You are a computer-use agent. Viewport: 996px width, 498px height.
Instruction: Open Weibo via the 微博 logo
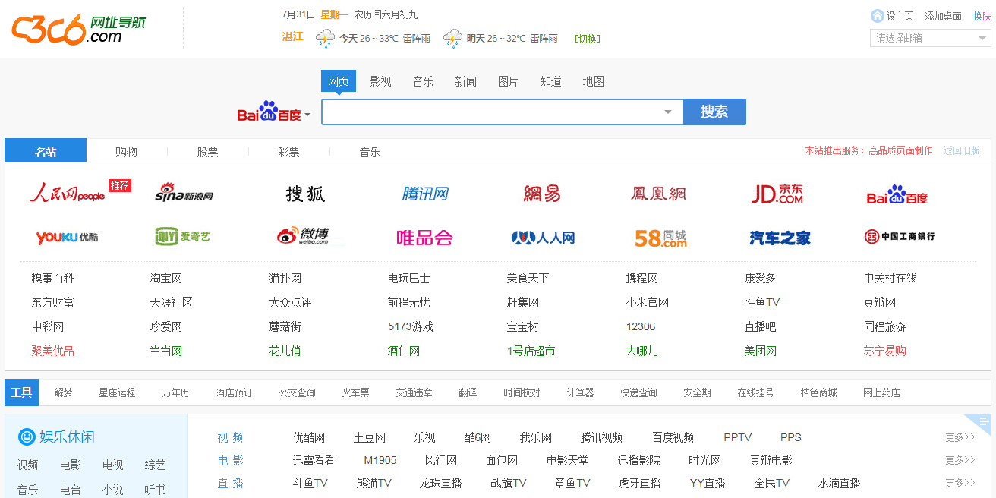(304, 237)
